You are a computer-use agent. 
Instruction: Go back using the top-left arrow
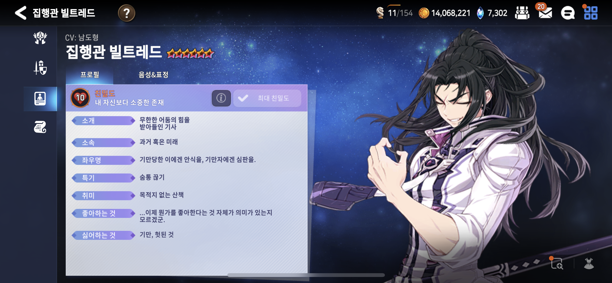(21, 13)
